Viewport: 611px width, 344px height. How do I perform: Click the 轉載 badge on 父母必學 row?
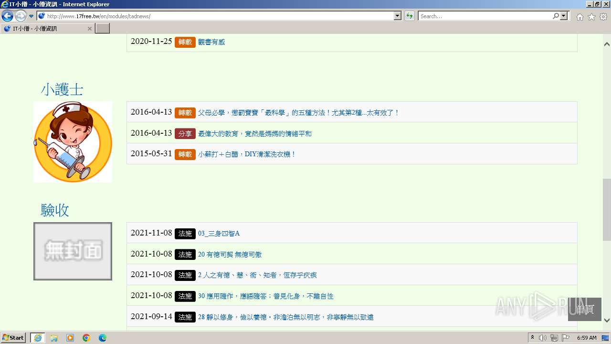[185, 113]
